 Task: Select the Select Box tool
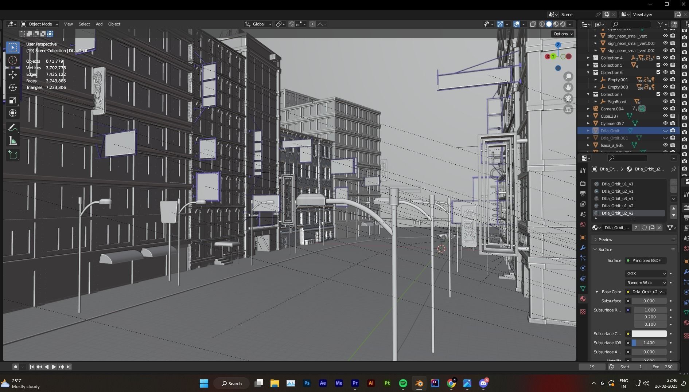click(13, 47)
